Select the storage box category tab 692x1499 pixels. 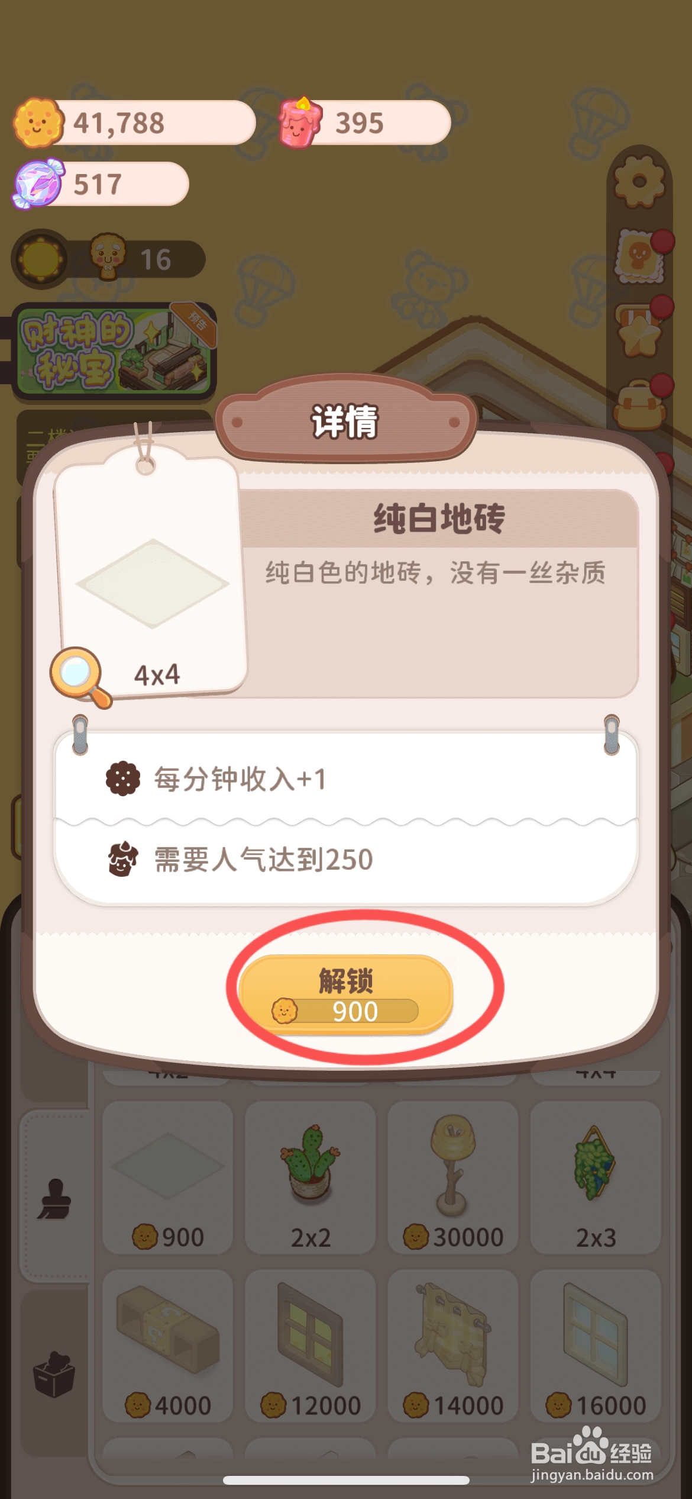[54, 1375]
